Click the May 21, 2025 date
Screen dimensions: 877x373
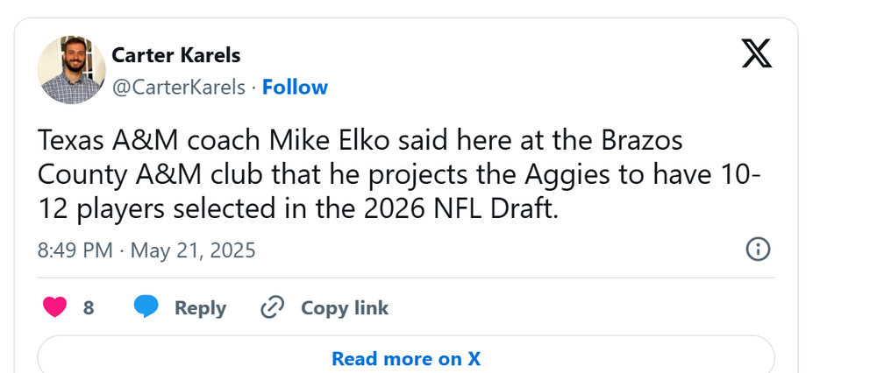click(x=193, y=250)
